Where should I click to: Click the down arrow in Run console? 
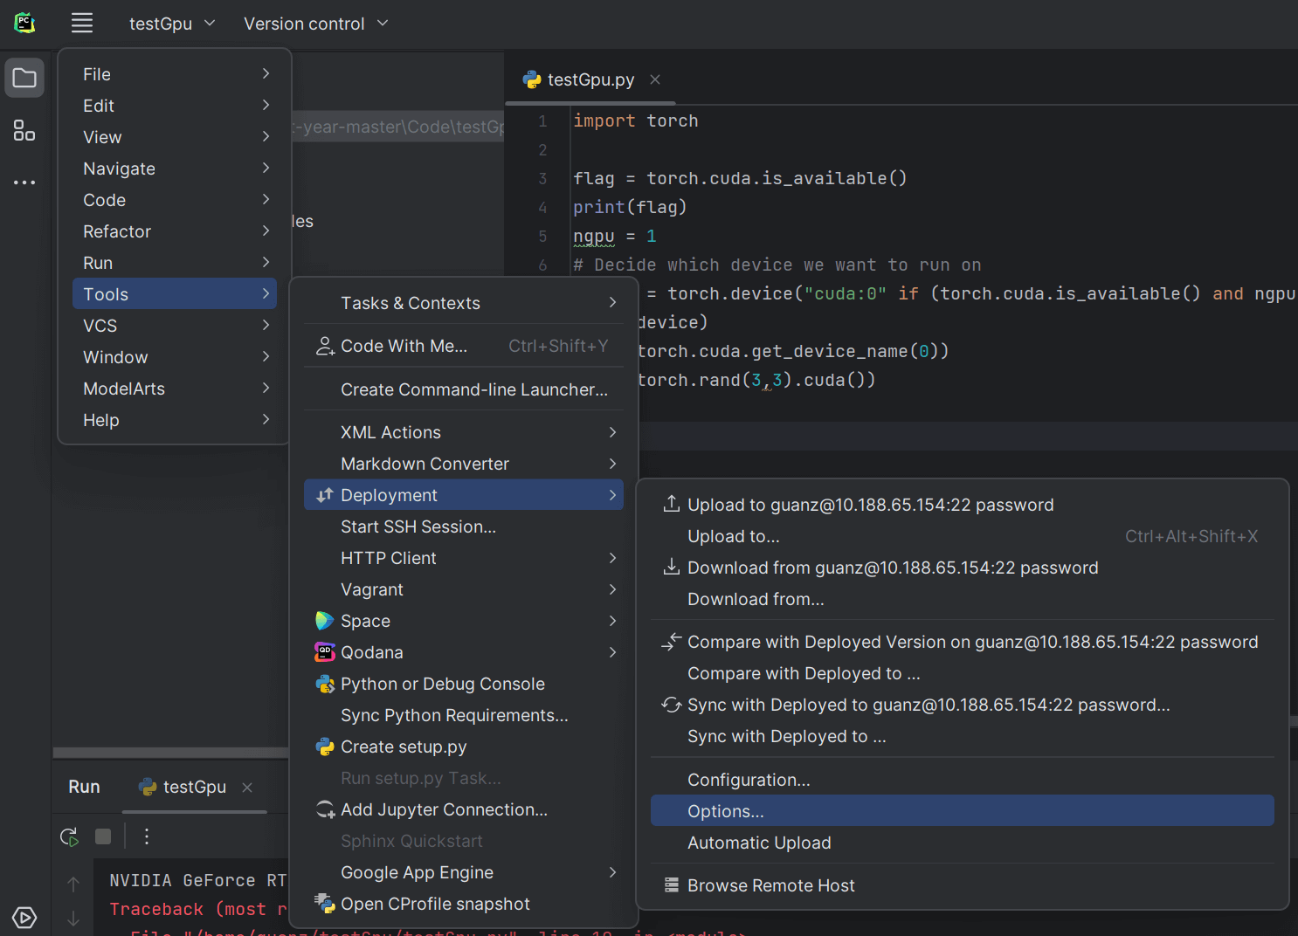pos(73,919)
